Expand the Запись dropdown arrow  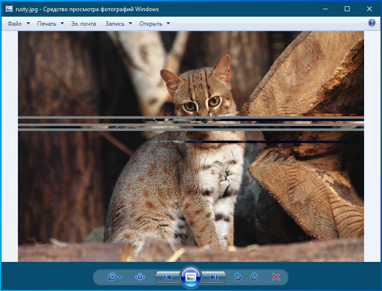point(130,23)
